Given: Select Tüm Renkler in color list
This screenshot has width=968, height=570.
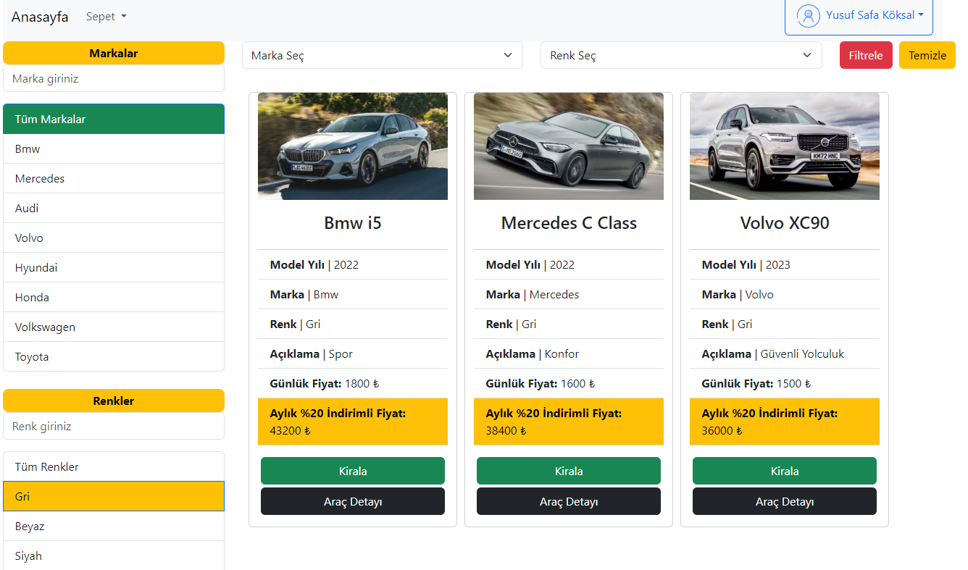Looking at the screenshot, I should click(114, 466).
